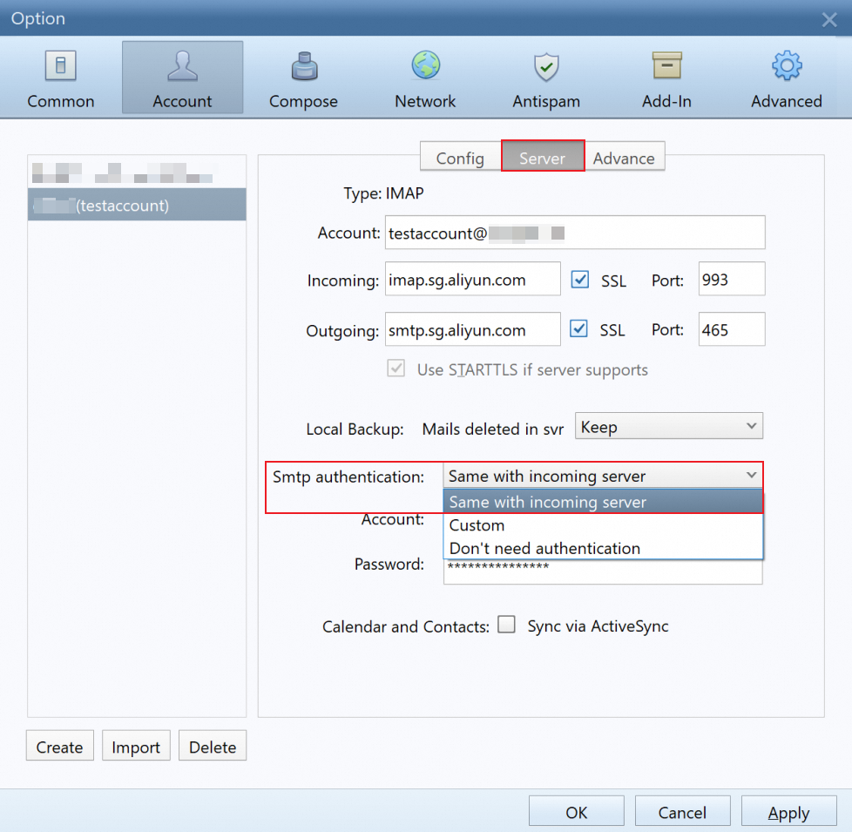This screenshot has width=852, height=832.
Task: Click the Create account button
Action: coord(60,746)
